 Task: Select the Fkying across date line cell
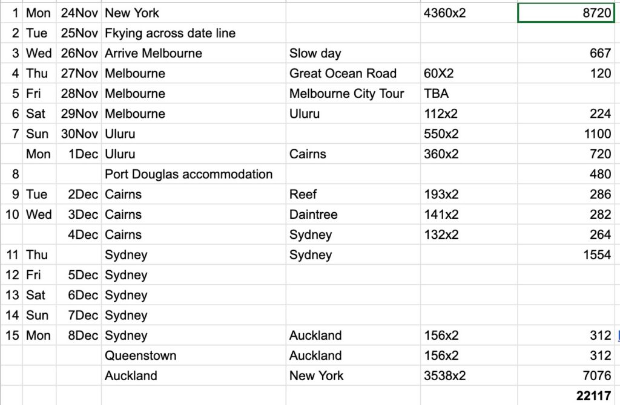pos(170,33)
